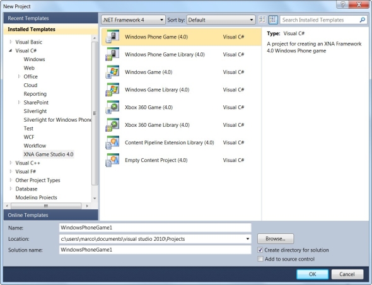Click the Browse... button
This screenshot has height=285, width=372.
276,238
